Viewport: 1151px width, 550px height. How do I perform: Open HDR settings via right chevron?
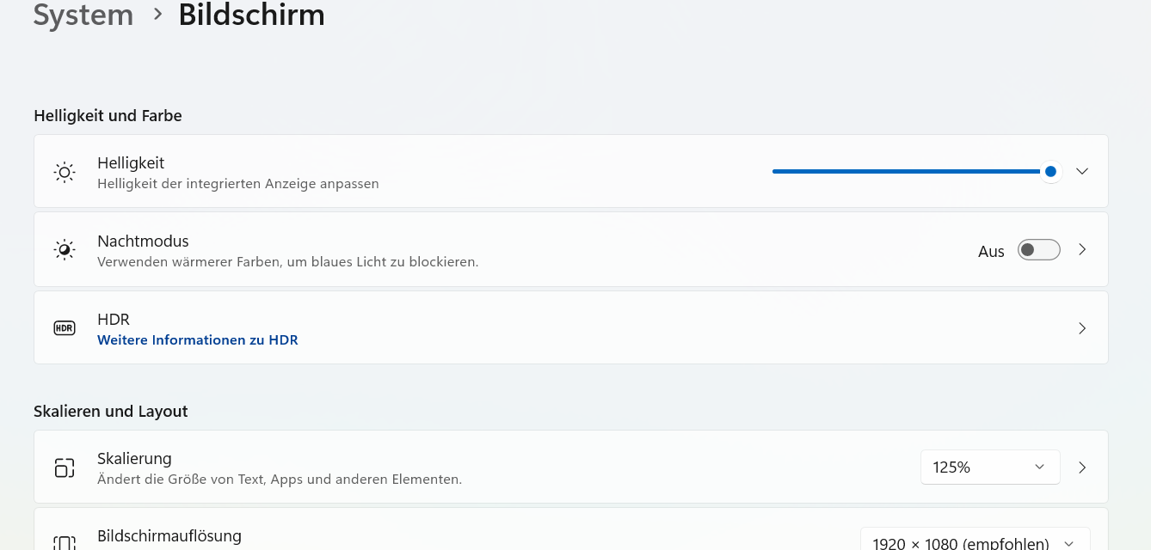1082,328
